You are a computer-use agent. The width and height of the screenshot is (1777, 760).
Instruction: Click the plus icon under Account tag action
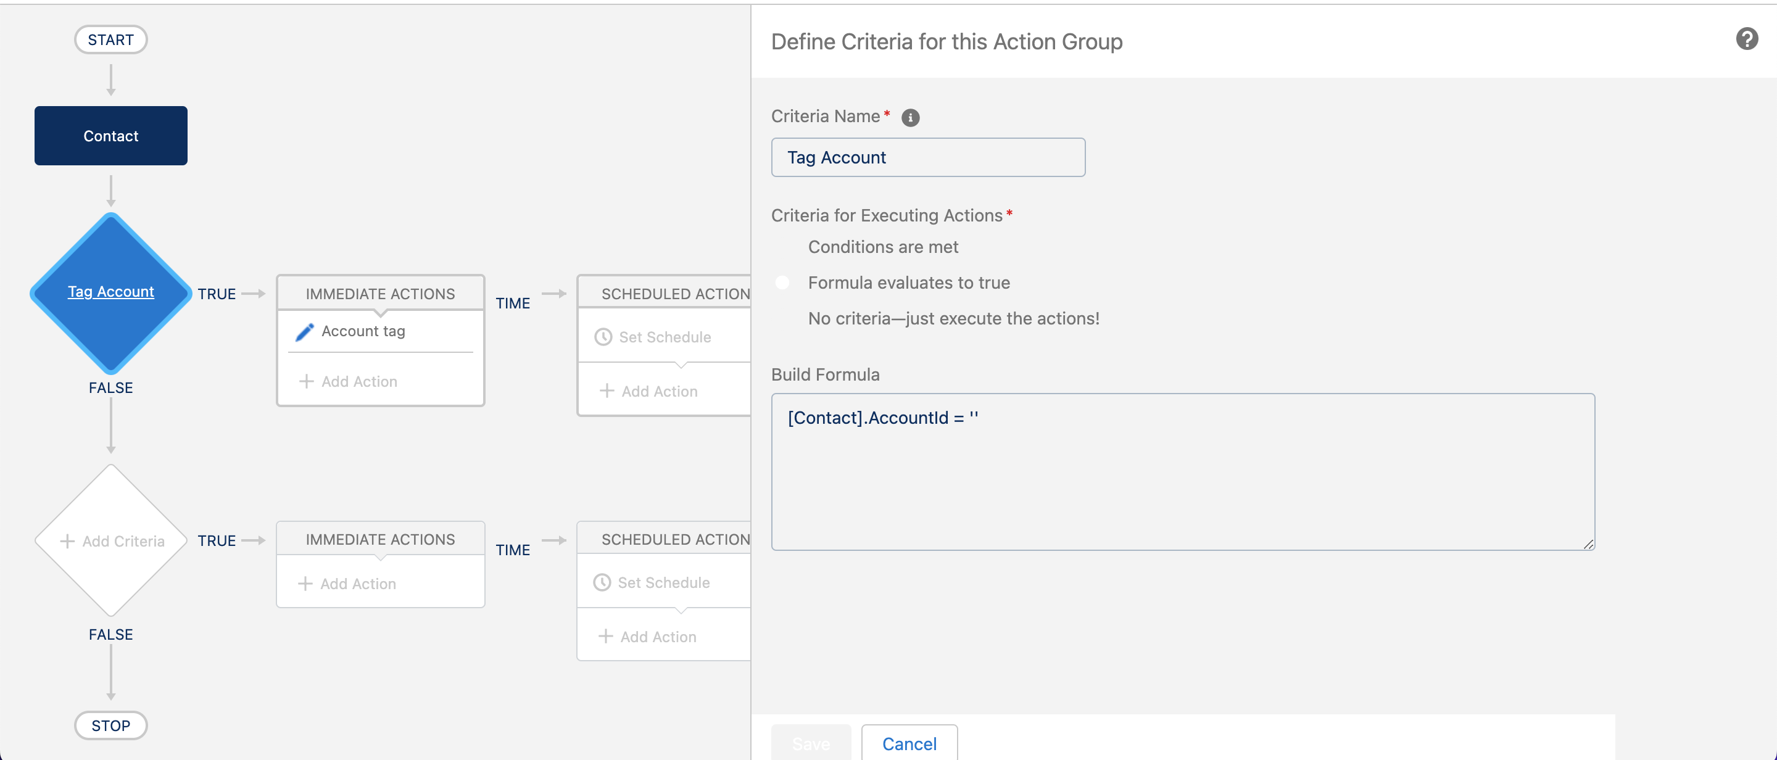pyautogui.click(x=306, y=381)
